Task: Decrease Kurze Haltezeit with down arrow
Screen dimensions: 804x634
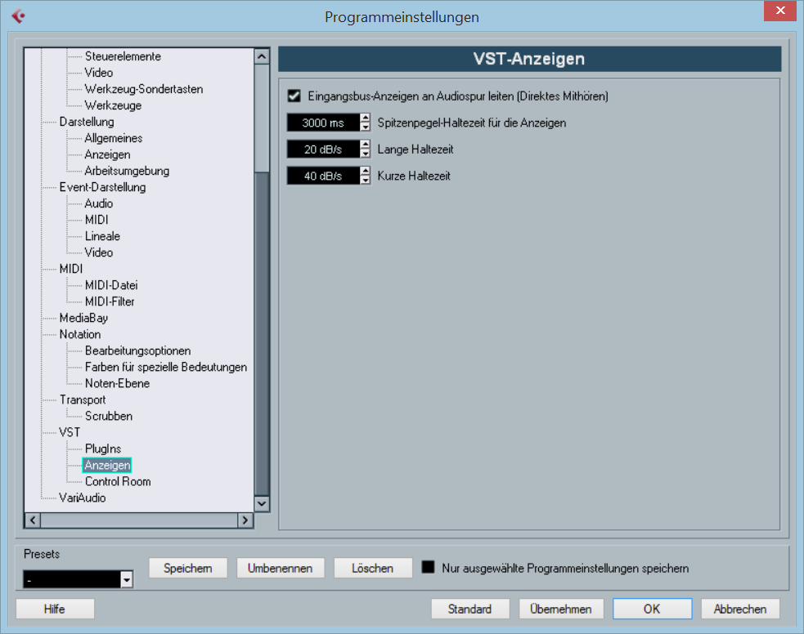Action: click(x=365, y=181)
